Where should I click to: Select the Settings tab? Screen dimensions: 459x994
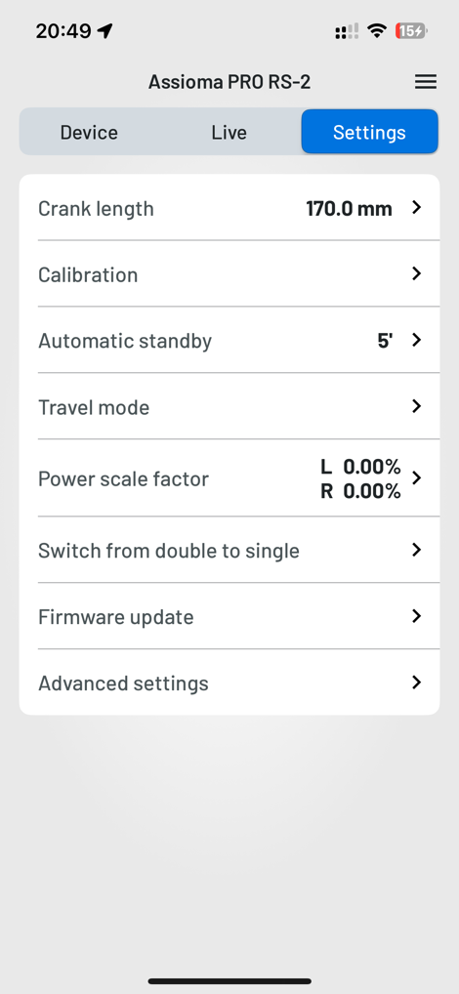pos(369,132)
